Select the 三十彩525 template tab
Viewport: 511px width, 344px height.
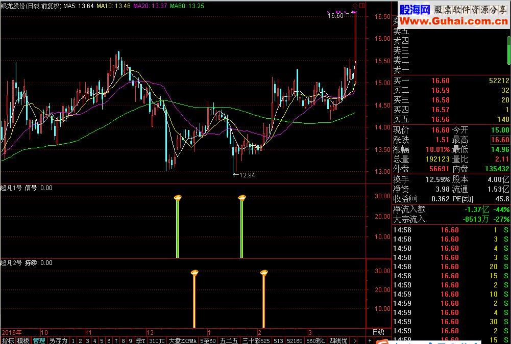[256, 341]
